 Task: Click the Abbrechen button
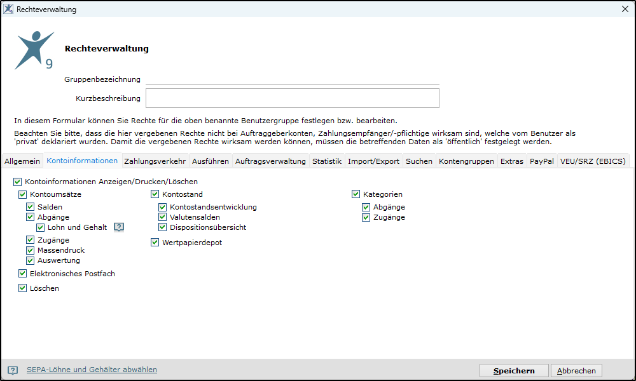pos(576,370)
